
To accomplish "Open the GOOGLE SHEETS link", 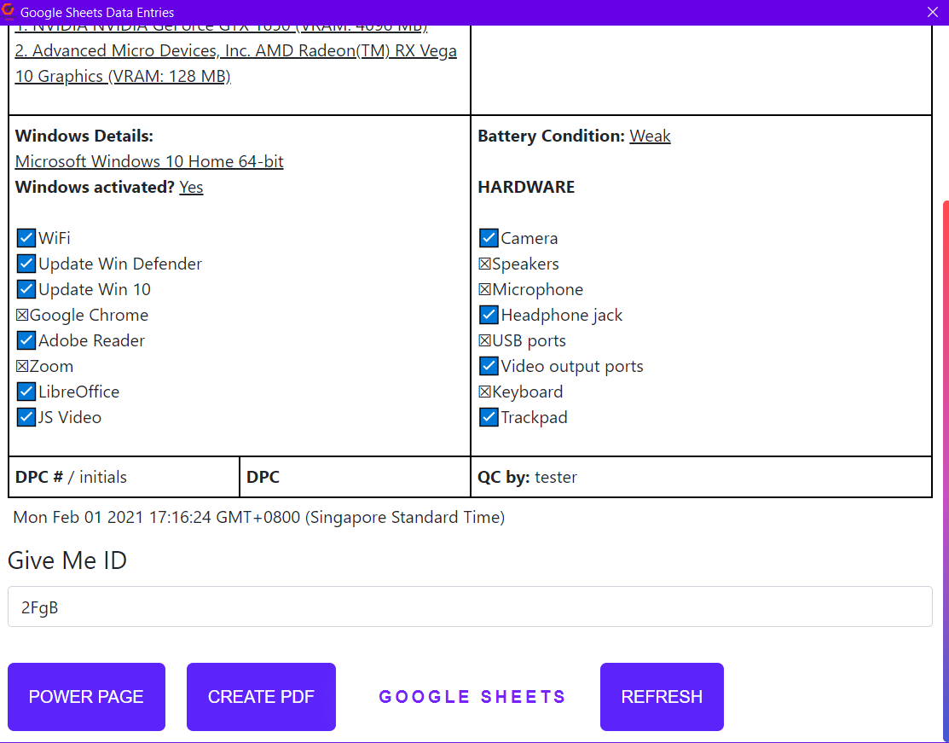I will (472, 697).
